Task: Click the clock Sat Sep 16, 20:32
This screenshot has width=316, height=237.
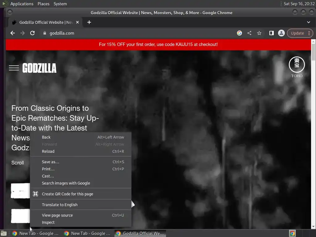Action: tap(299, 4)
